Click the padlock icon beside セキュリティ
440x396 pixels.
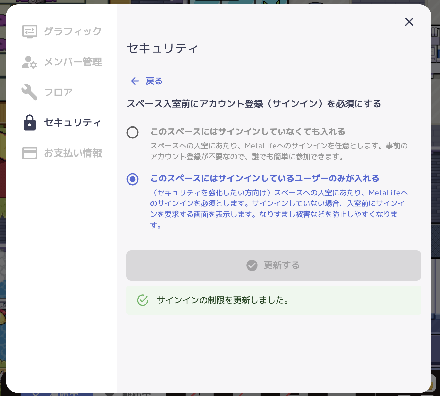coord(30,122)
